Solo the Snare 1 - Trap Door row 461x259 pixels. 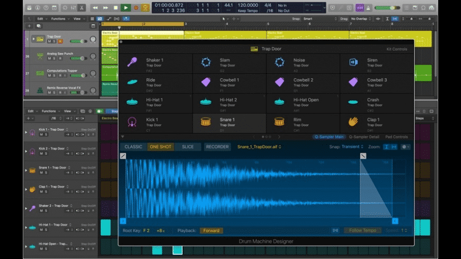coord(46,173)
